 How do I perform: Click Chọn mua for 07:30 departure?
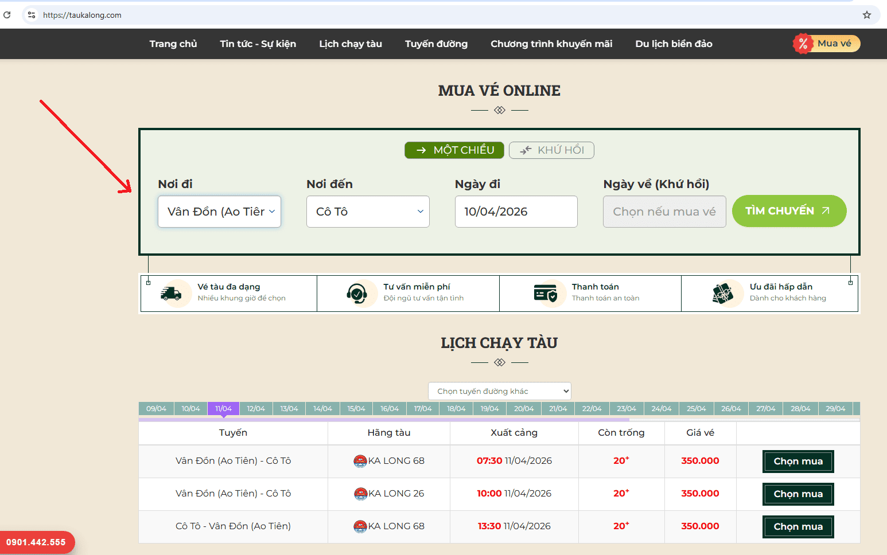click(x=797, y=462)
